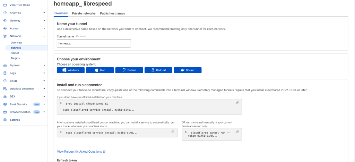Choose the Docker environment button
The image size is (355, 162).
[188, 70]
